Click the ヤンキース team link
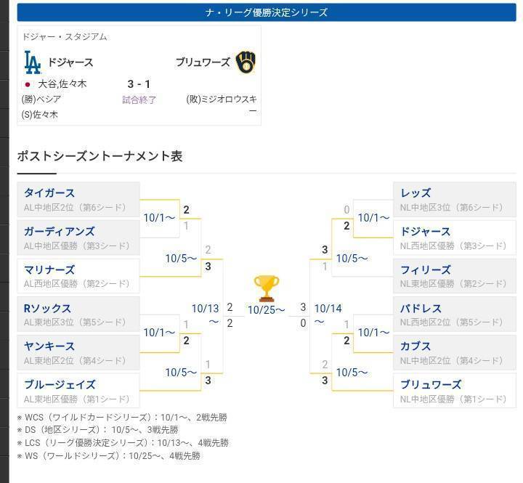The height and width of the screenshot is (483, 523). coord(78,353)
